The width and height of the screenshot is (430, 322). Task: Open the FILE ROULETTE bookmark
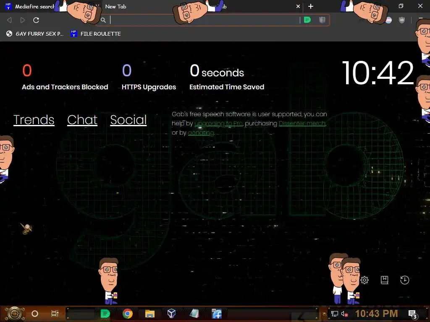pos(96,34)
